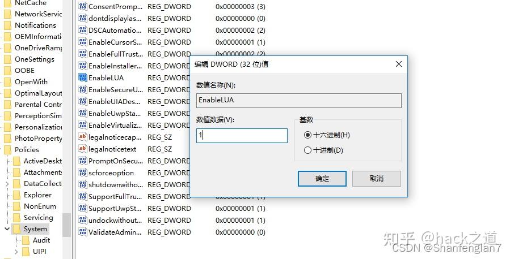
Task: Click the EnableUIADes... DWORD value icon
Action: click(x=83, y=101)
